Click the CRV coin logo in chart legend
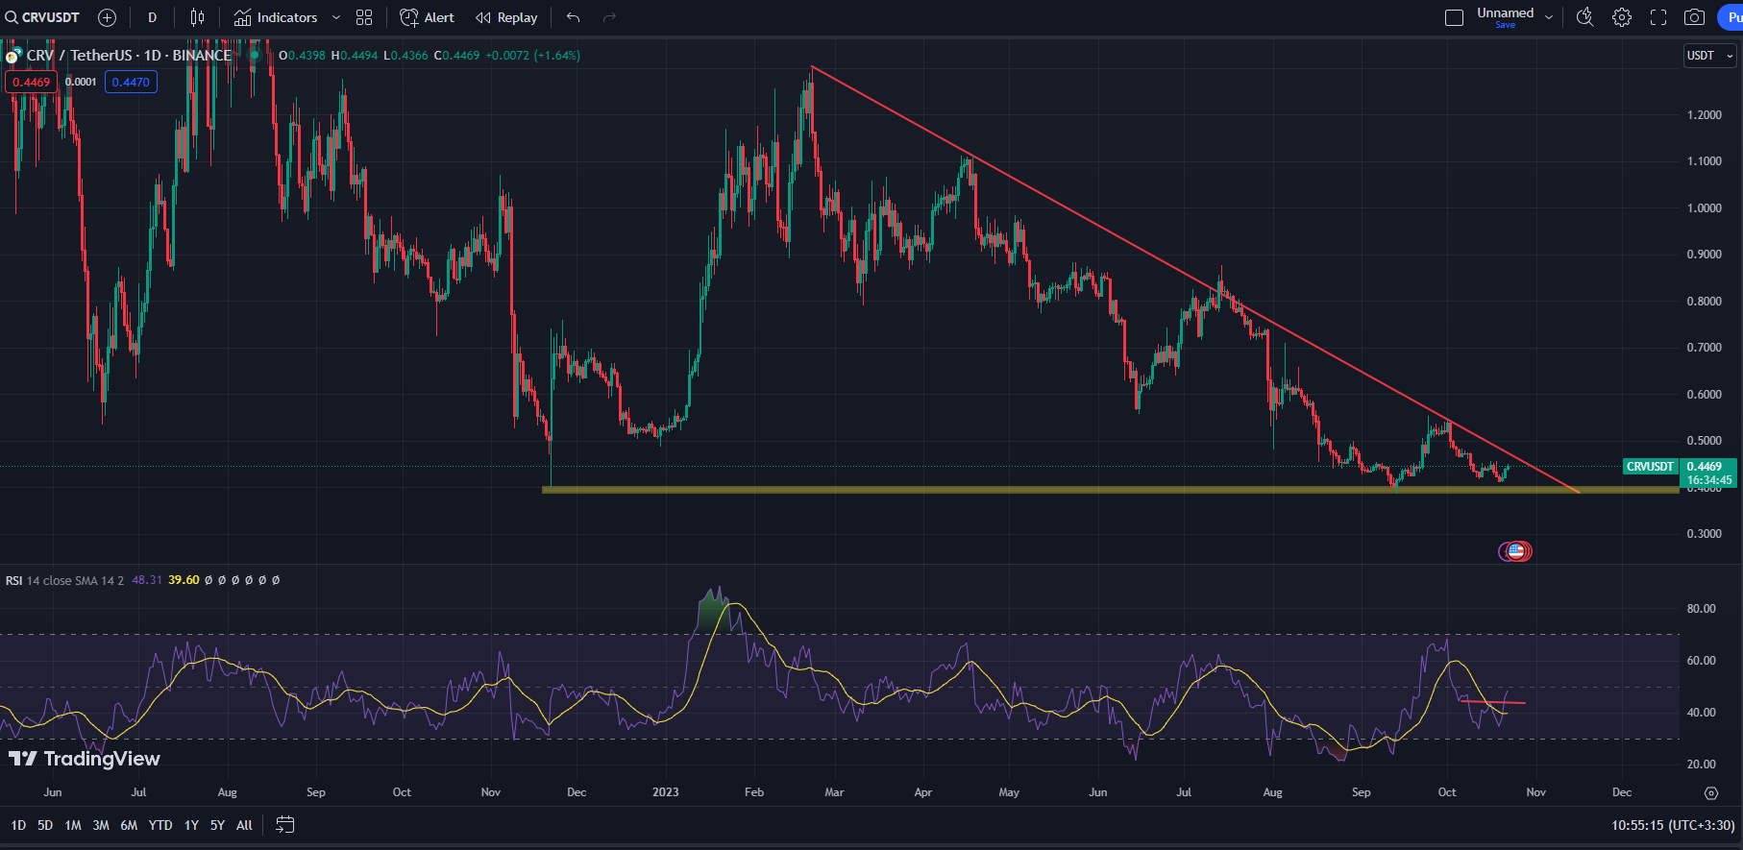The height and width of the screenshot is (850, 1743). coord(13,56)
